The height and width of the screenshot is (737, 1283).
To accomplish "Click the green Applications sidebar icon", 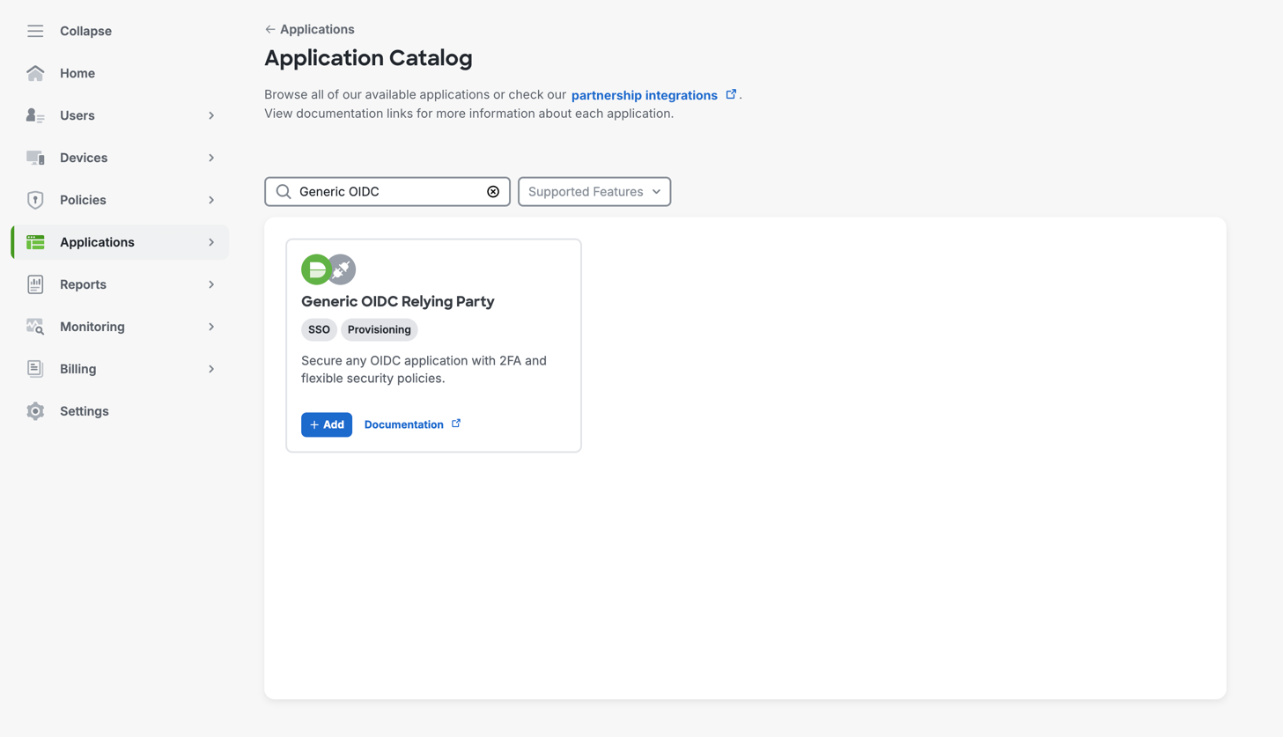I will point(35,242).
